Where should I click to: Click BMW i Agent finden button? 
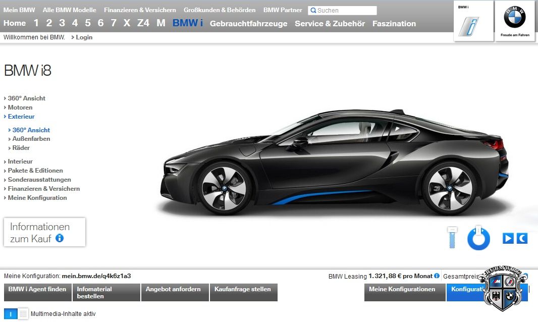pos(38,293)
